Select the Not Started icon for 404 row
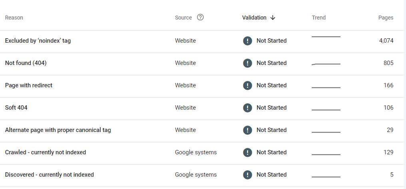406x189 pixels. [x=247, y=63]
